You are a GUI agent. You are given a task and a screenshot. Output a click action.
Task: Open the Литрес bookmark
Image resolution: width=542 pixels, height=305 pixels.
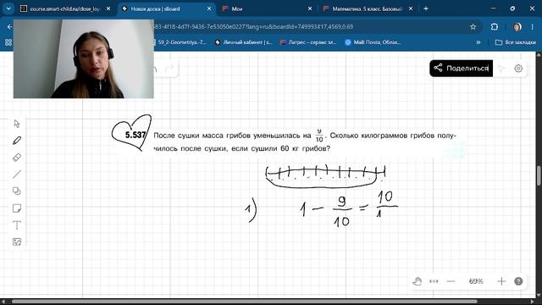click(x=308, y=42)
